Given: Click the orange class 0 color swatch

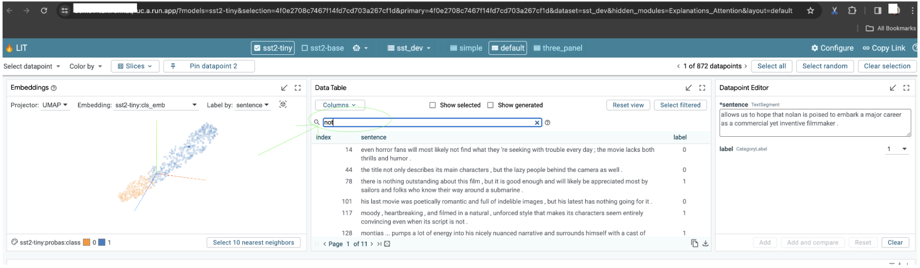Looking at the screenshot, I should [86, 243].
